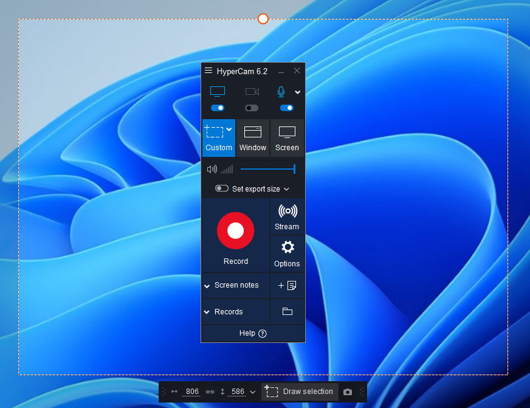Click the Draw selection button
The width and height of the screenshot is (530, 408).
[x=300, y=392]
